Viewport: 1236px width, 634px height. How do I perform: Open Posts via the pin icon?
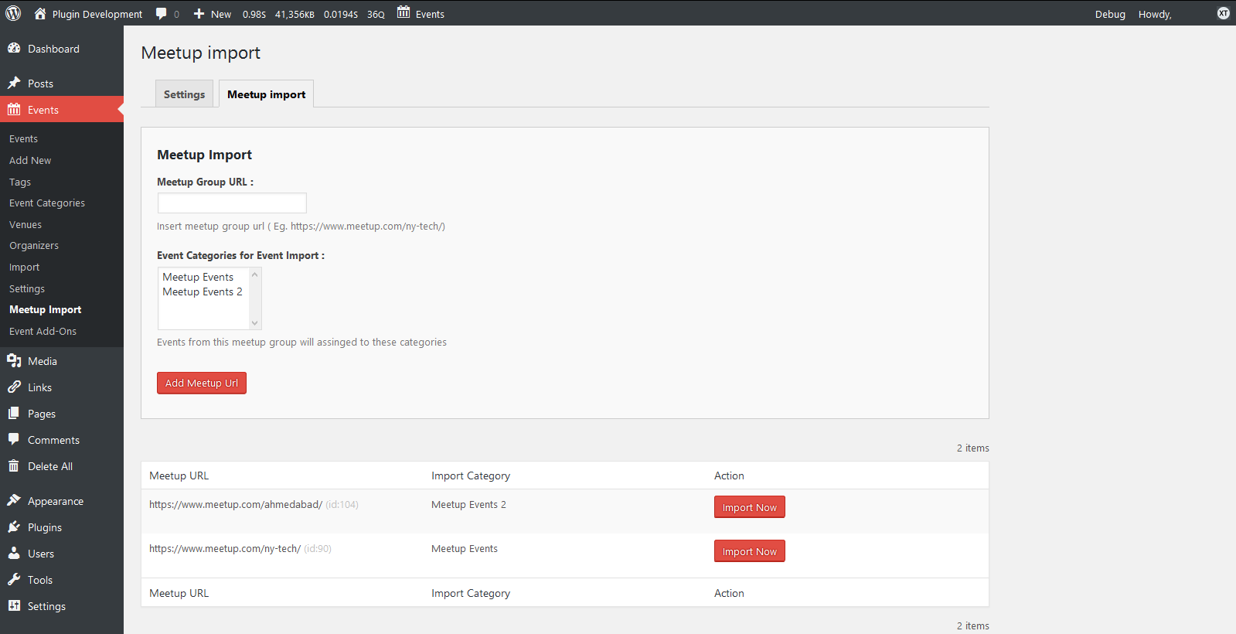(14, 83)
